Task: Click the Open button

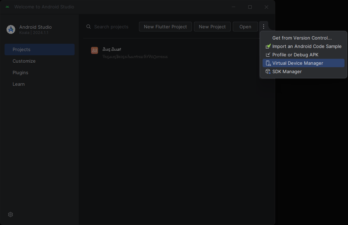Action: tap(245, 27)
